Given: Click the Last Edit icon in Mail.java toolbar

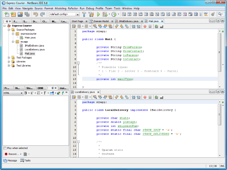Looking at the screenshot, I should pyautogui.click(x=74, y=26).
